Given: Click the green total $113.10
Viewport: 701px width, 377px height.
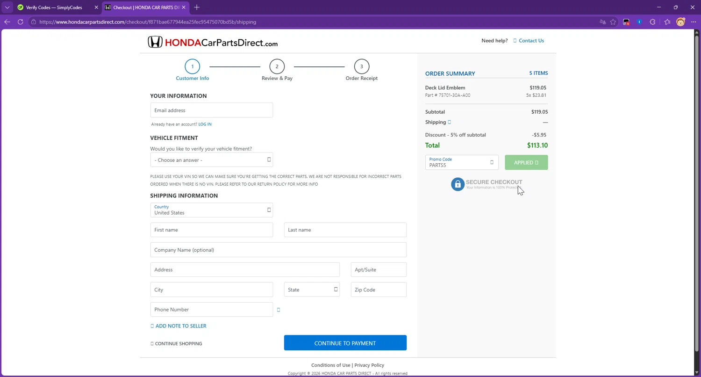Looking at the screenshot, I should coord(537,145).
